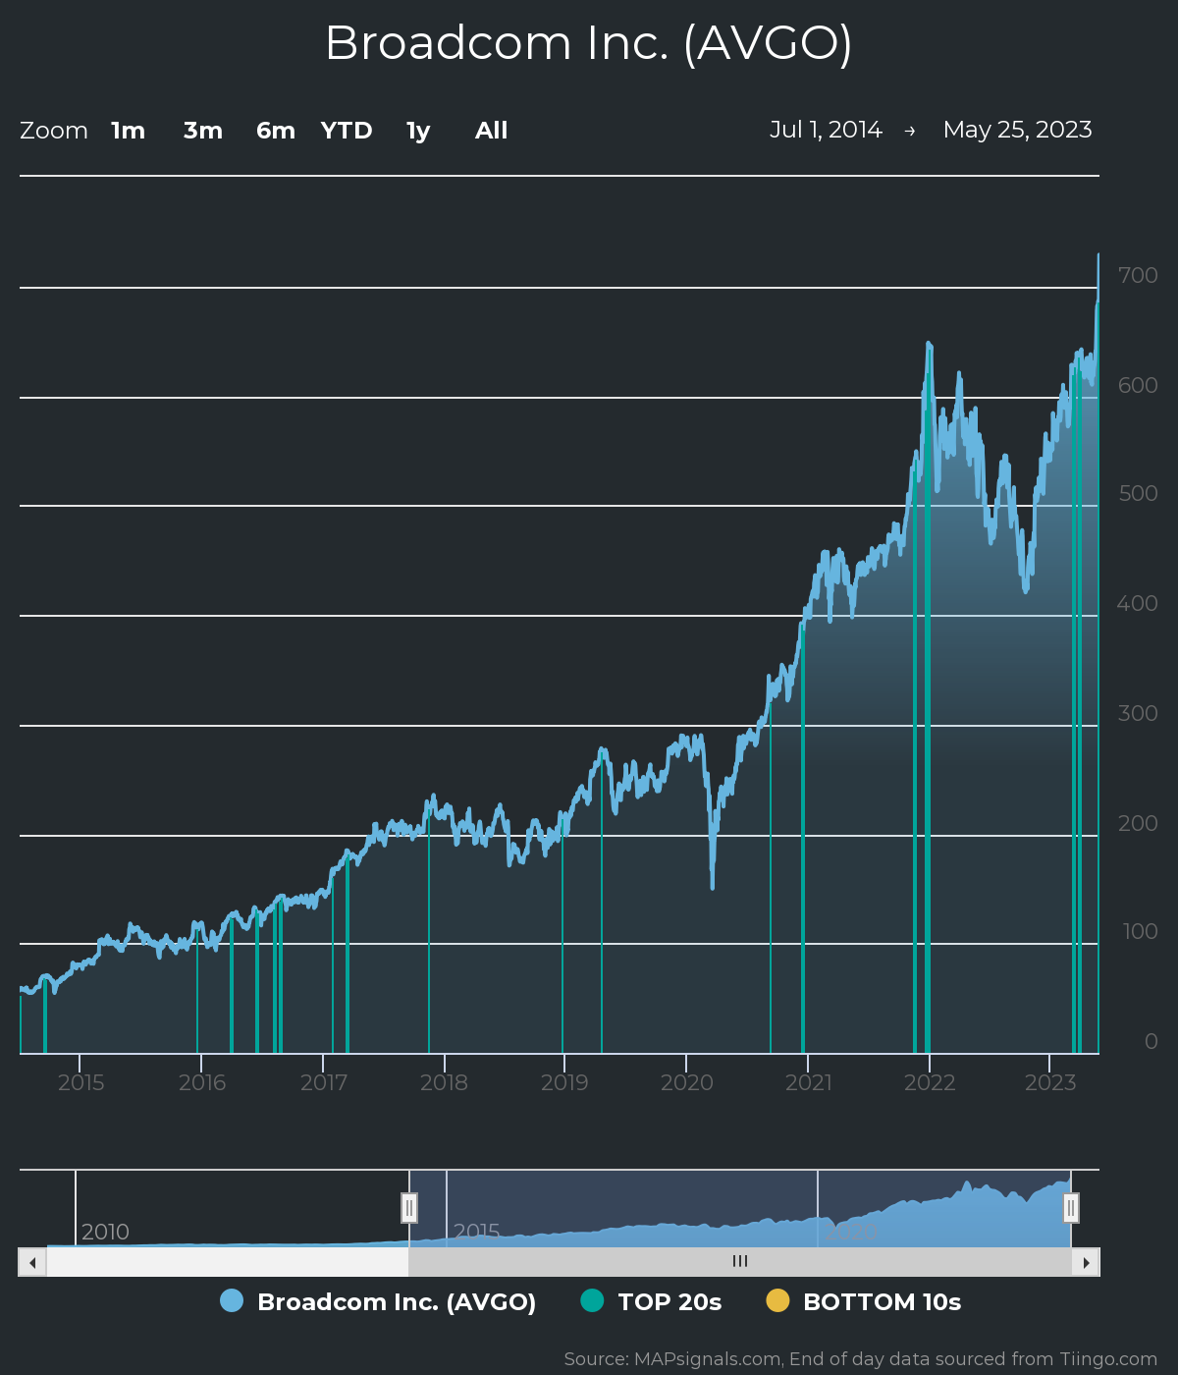Click the 200 y-axis label
The image size is (1178, 1375).
1138,823
